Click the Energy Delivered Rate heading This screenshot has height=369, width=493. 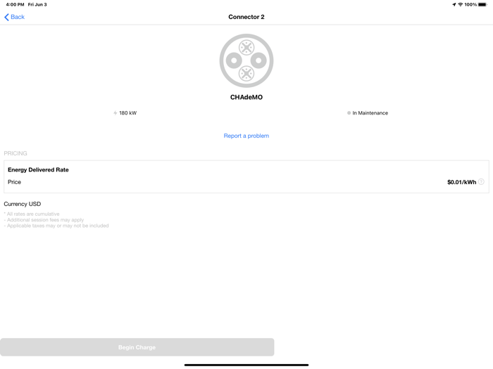38,170
